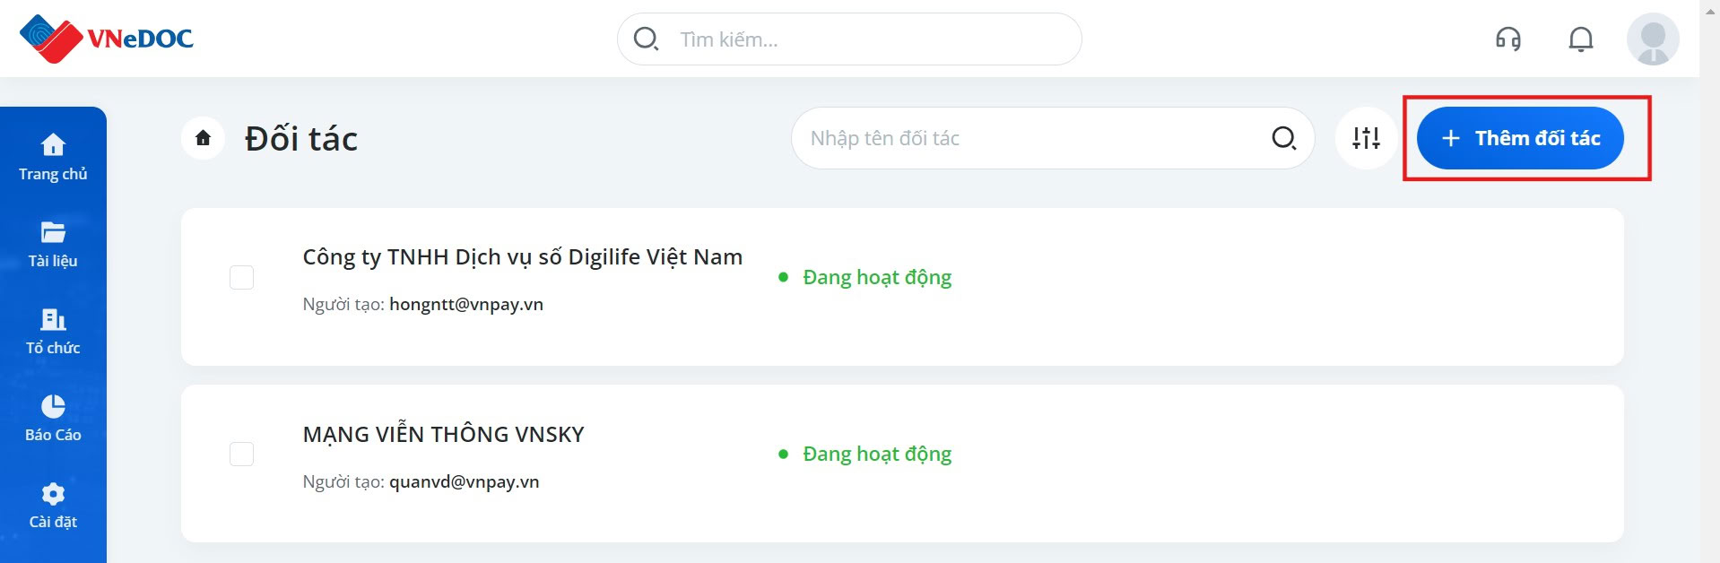Open MẠNG VIỄN THÔNG VNSKY partner entry
Screen dimensions: 1720x563
444,435
